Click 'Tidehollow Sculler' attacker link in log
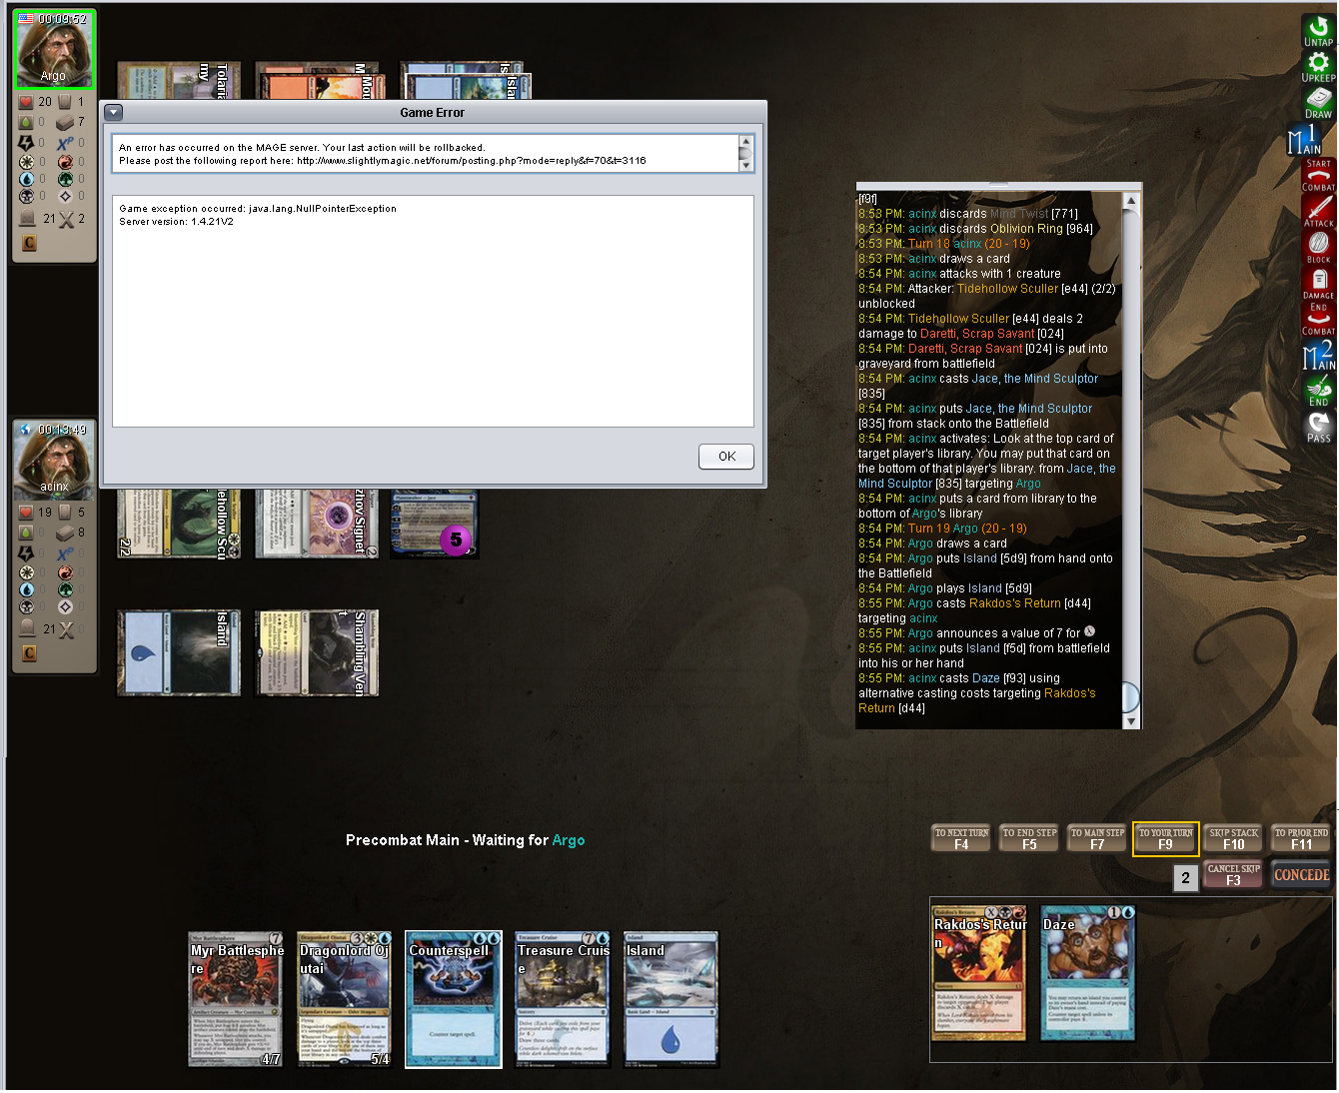Viewport: 1339px width, 1093px height. click(x=1007, y=289)
